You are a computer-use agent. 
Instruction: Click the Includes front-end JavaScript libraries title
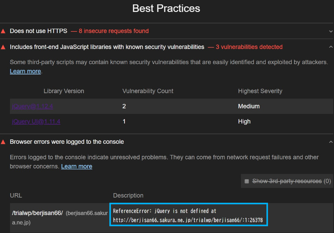point(107,47)
